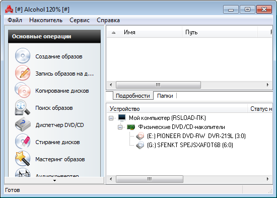The width and height of the screenshot is (277, 198).
Task: Select (E:) PIONEER DVD-RW DVR-219L drive
Action: (196, 136)
